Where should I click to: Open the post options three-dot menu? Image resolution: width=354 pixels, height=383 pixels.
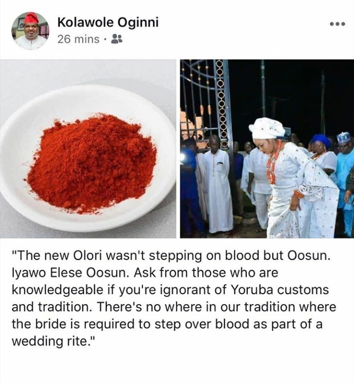tap(337, 24)
